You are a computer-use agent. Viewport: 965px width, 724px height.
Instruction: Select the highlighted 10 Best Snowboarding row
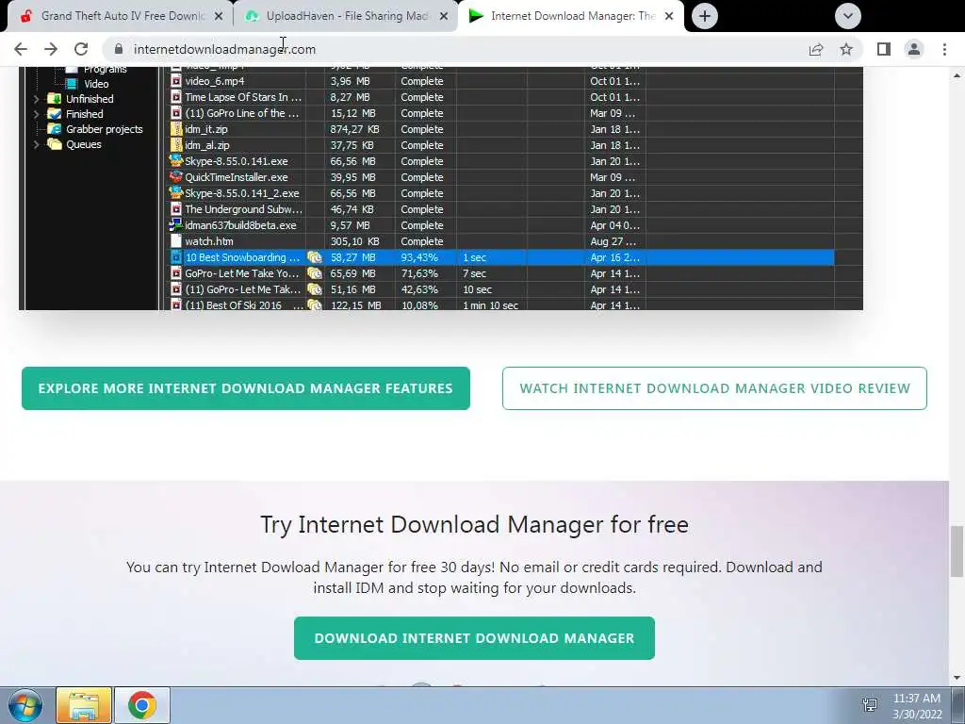point(501,257)
